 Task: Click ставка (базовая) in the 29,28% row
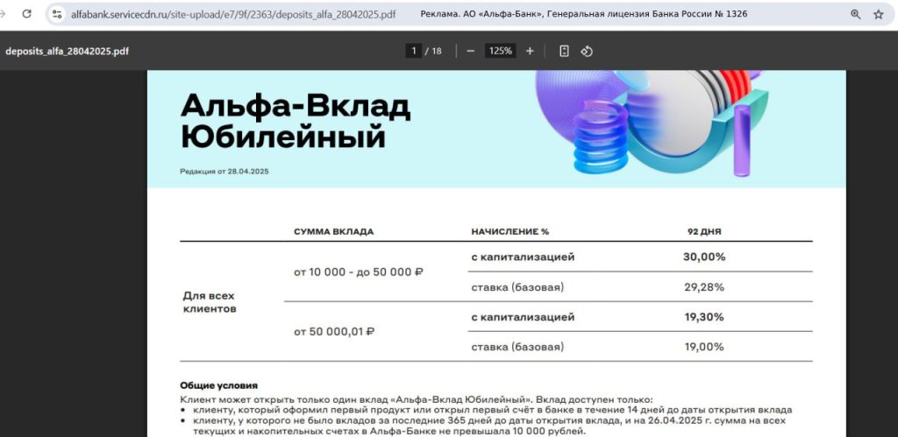tap(517, 287)
